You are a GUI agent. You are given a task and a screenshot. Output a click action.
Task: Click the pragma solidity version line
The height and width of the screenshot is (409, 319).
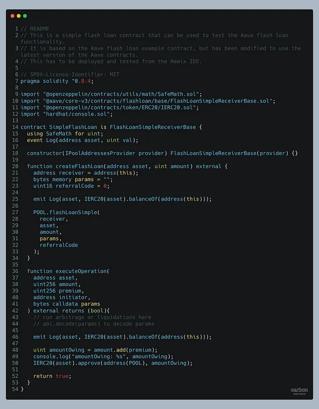tap(57, 81)
